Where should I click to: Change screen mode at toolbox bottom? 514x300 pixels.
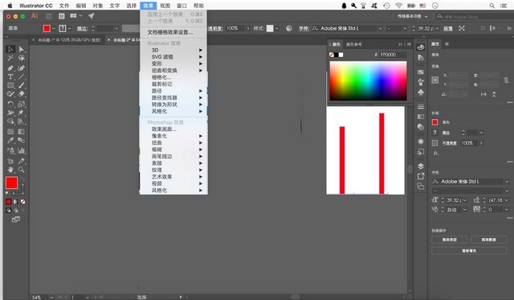click(16, 220)
